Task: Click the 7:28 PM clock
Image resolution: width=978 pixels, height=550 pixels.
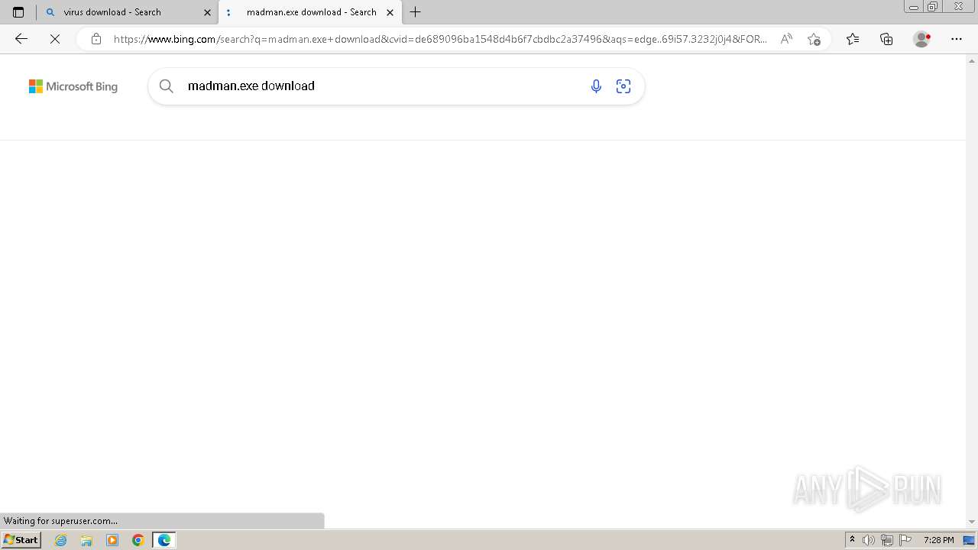Action: pyautogui.click(x=938, y=540)
